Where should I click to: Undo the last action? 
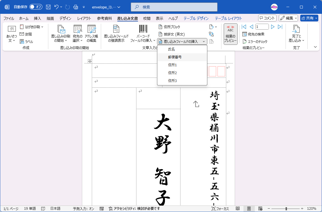[x=56, y=7]
